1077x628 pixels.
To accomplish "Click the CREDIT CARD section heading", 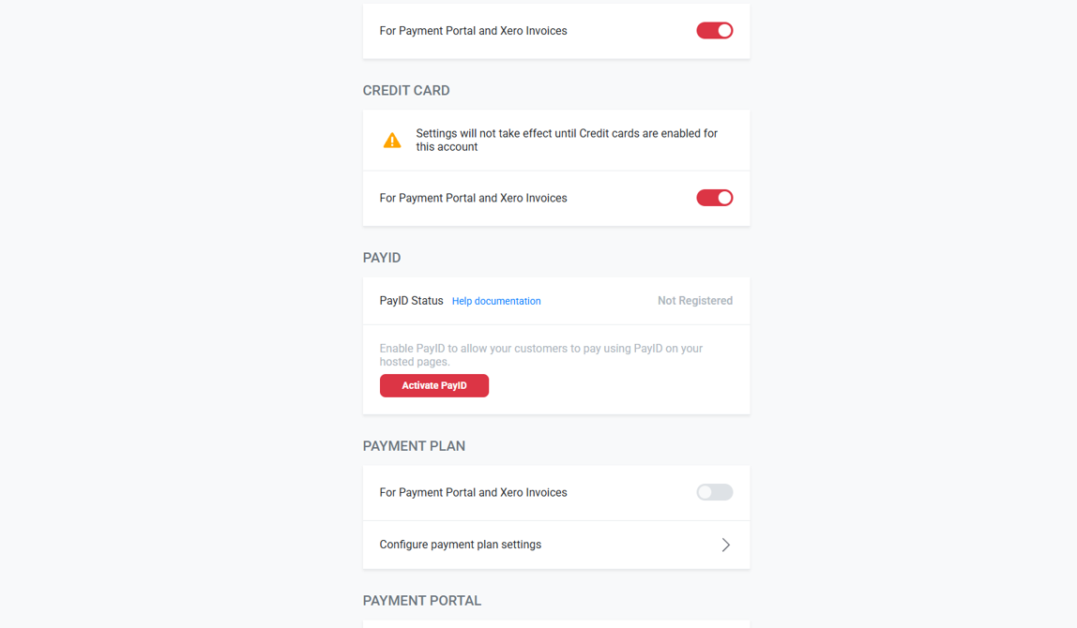I will click(406, 91).
